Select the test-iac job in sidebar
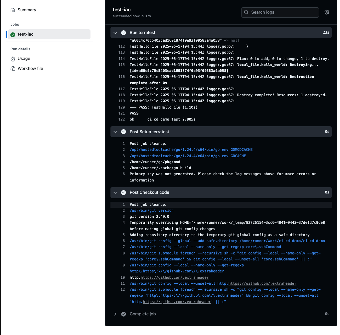340x335 pixels. (26, 34)
